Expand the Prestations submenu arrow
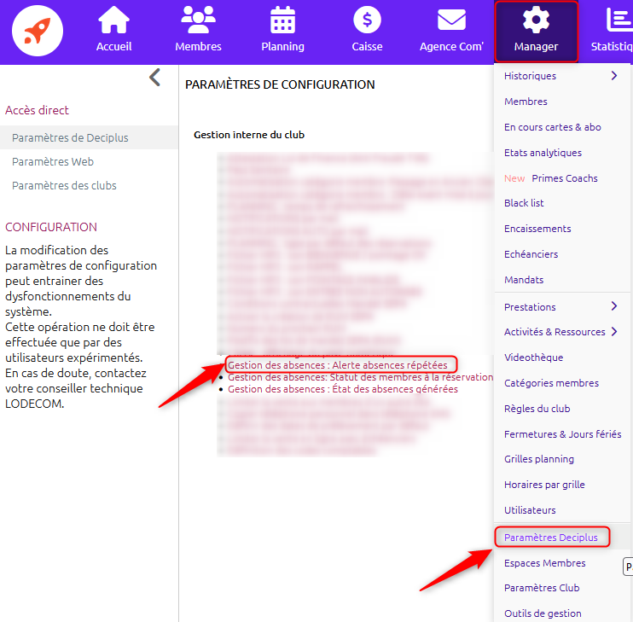The image size is (633, 622). [614, 306]
